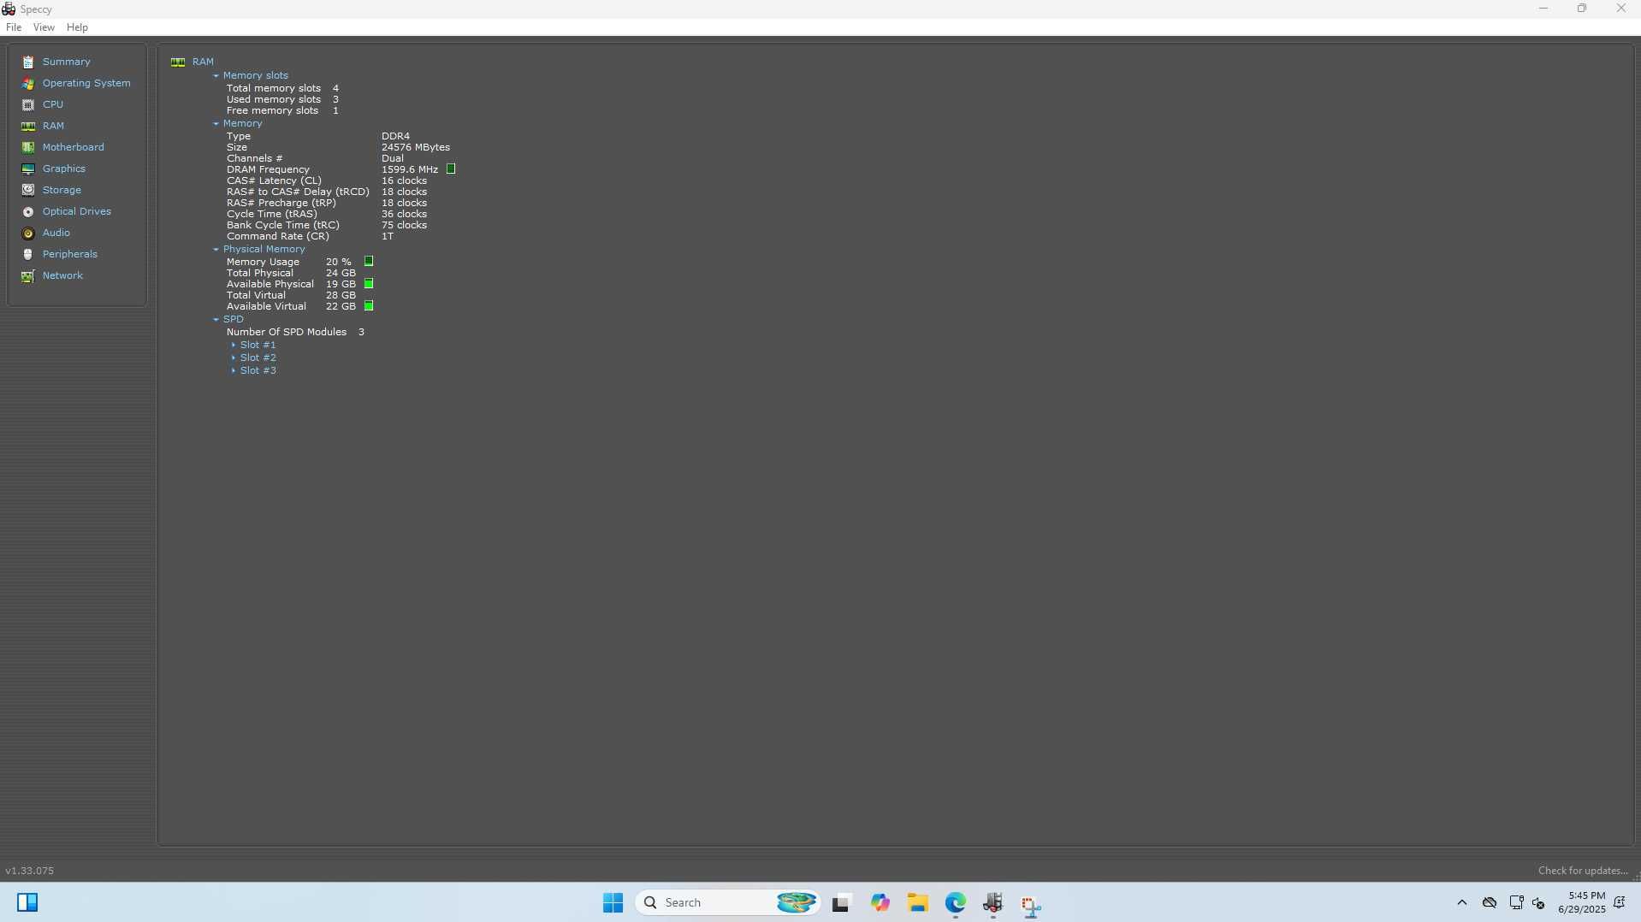Viewport: 1641px width, 922px height.
Task: Click the Command Rate (CR) label
Action: (x=277, y=236)
